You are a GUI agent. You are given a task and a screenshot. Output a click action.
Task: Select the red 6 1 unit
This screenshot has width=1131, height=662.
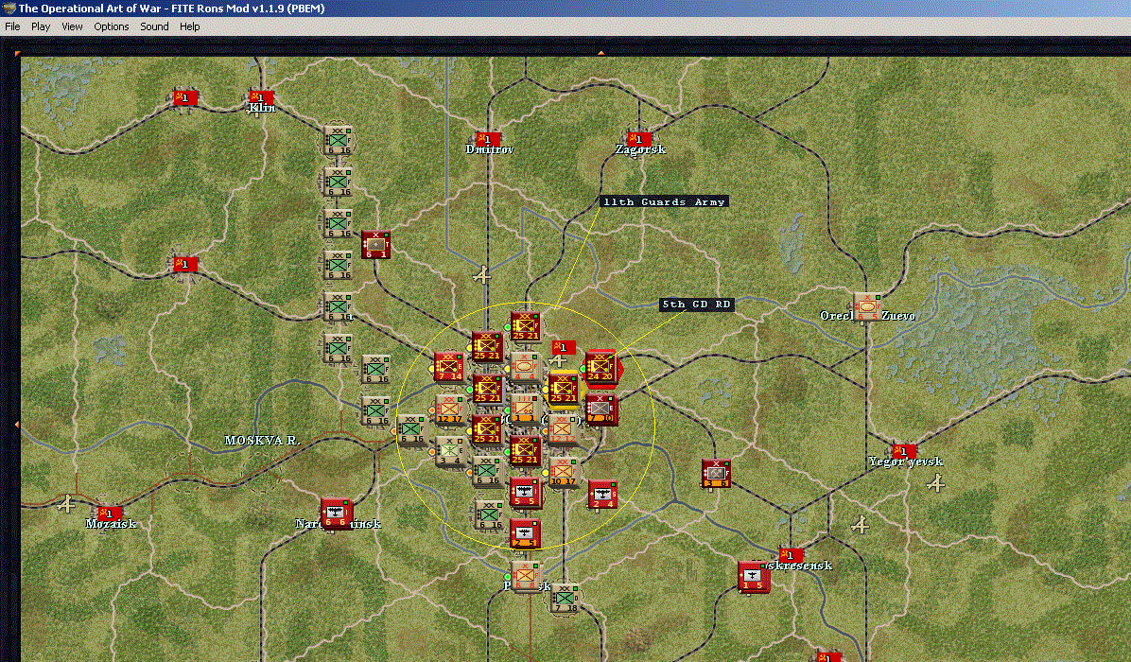click(375, 244)
